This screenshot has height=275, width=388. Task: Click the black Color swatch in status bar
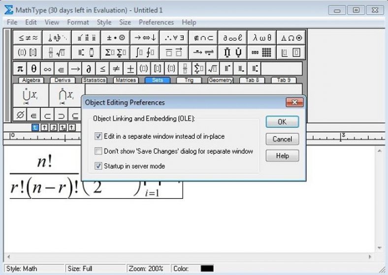coord(207,268)
